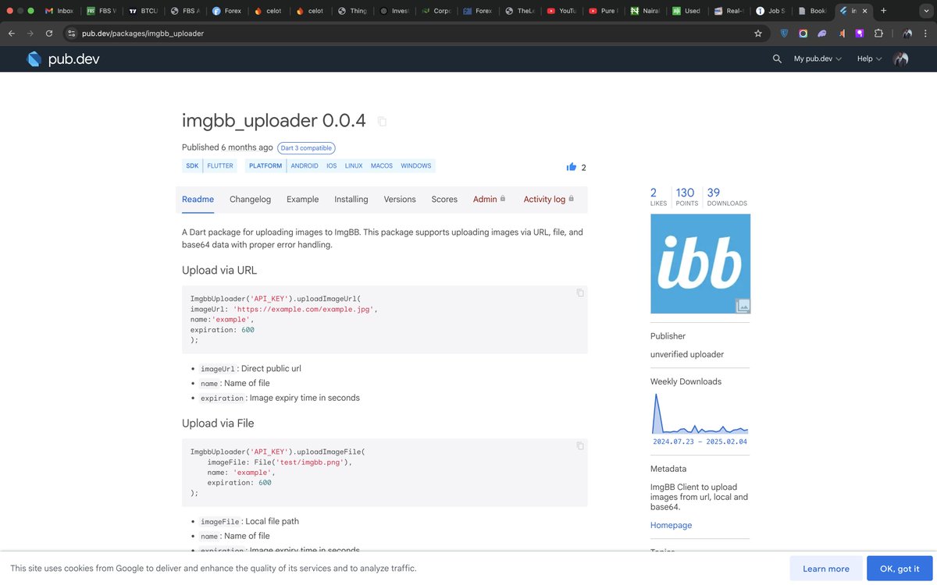Image resolution: width=937 pixels, height=585 pixels.
Task: Click Learn more in cookie banner
Action: click(x=826, y=569)
